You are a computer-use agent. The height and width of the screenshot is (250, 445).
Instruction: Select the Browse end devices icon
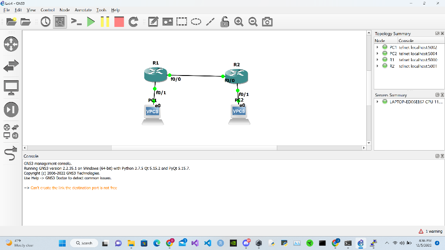(11, 87)
